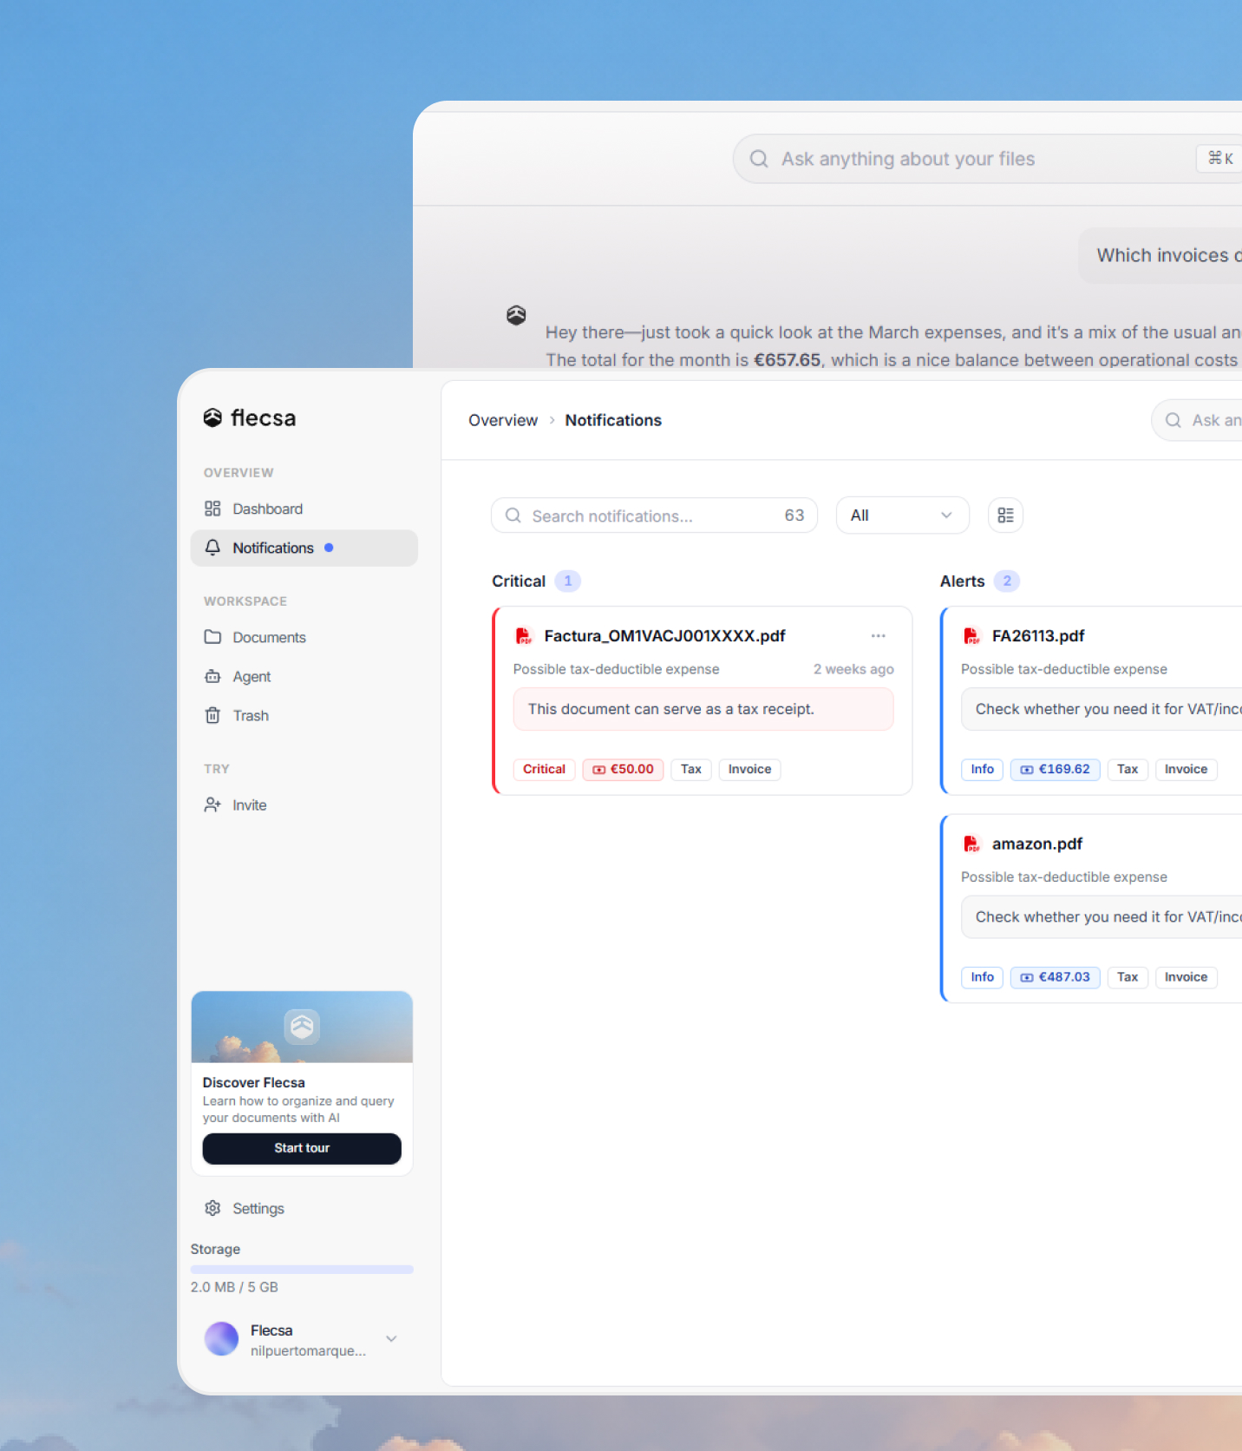Viewport: 1242px width, 1451px height.
Task: Open the amazon.pdf alert title
Action: (1037, 844)
